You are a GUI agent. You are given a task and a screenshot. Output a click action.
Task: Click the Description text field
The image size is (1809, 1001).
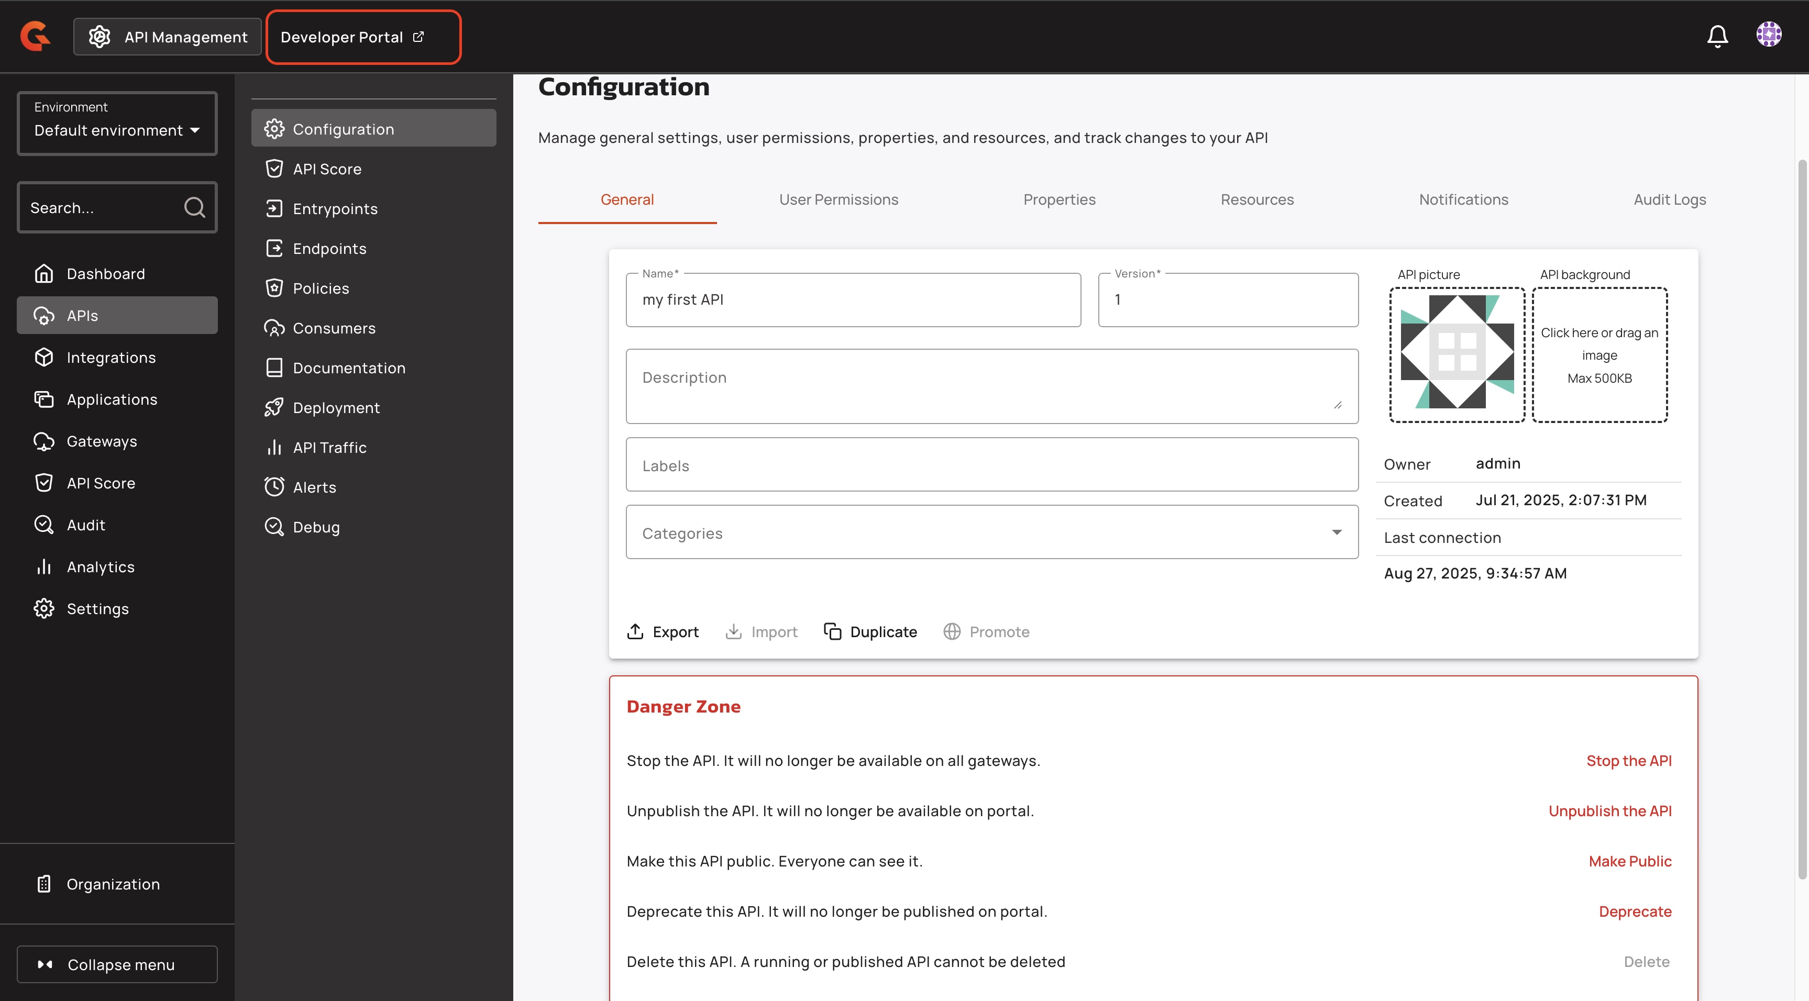coord(991,386)
